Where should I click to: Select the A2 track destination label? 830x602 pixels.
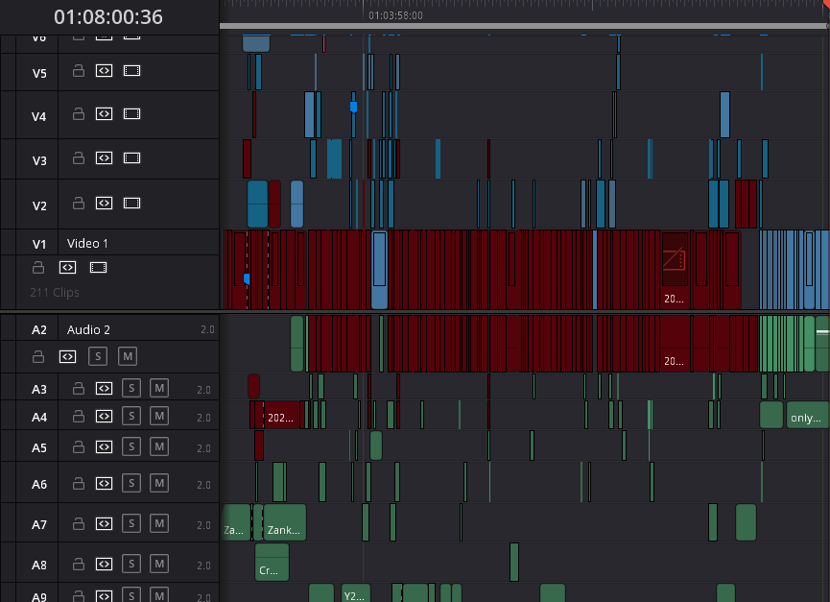pyautogui.click(x=38, y=330)
